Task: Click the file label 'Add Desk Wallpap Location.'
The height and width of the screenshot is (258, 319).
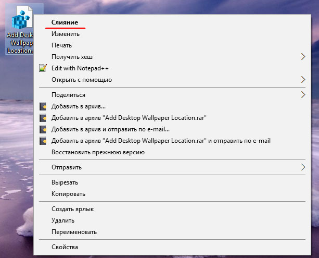Action: (x=20, y=43)
